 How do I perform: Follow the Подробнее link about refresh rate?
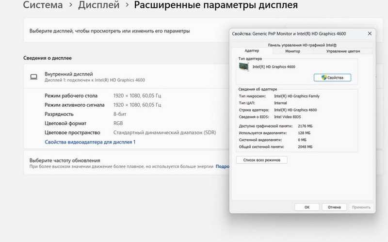(x=222, y=166)
